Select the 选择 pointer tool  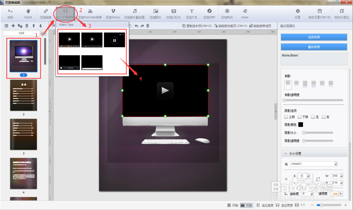[x=10, y=14]
